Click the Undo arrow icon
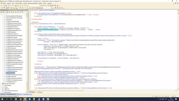The image size is (179, 101). click(20, 6)
